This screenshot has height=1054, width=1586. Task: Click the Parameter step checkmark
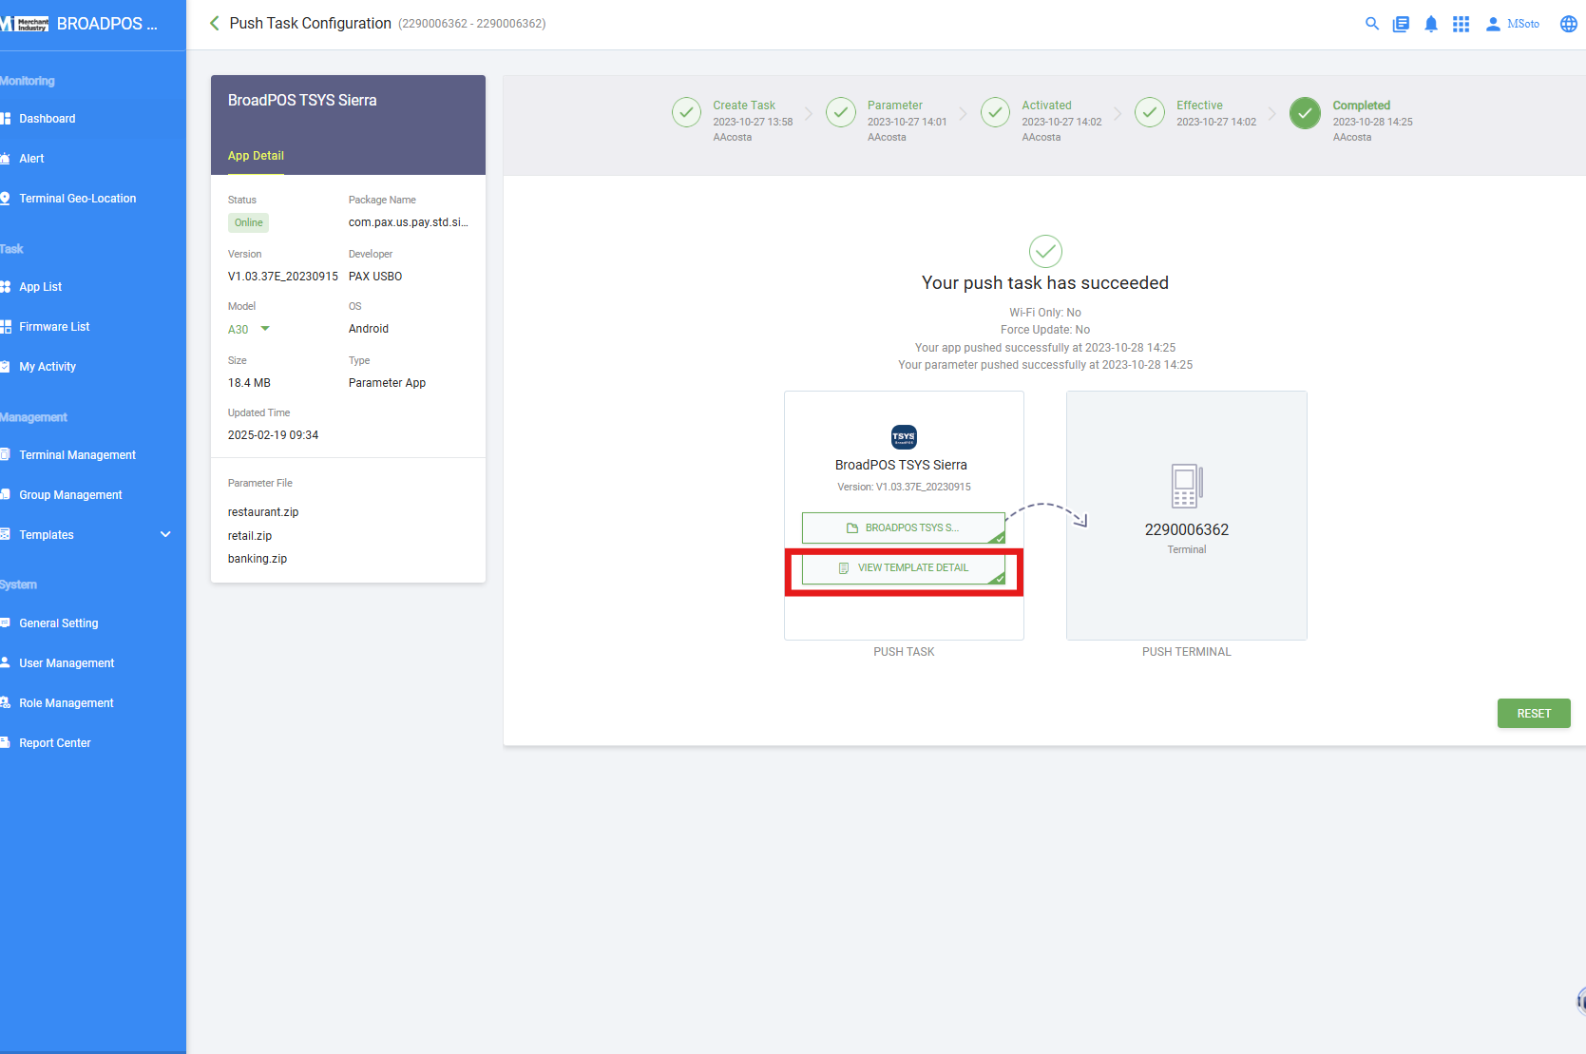coord(840,112)
